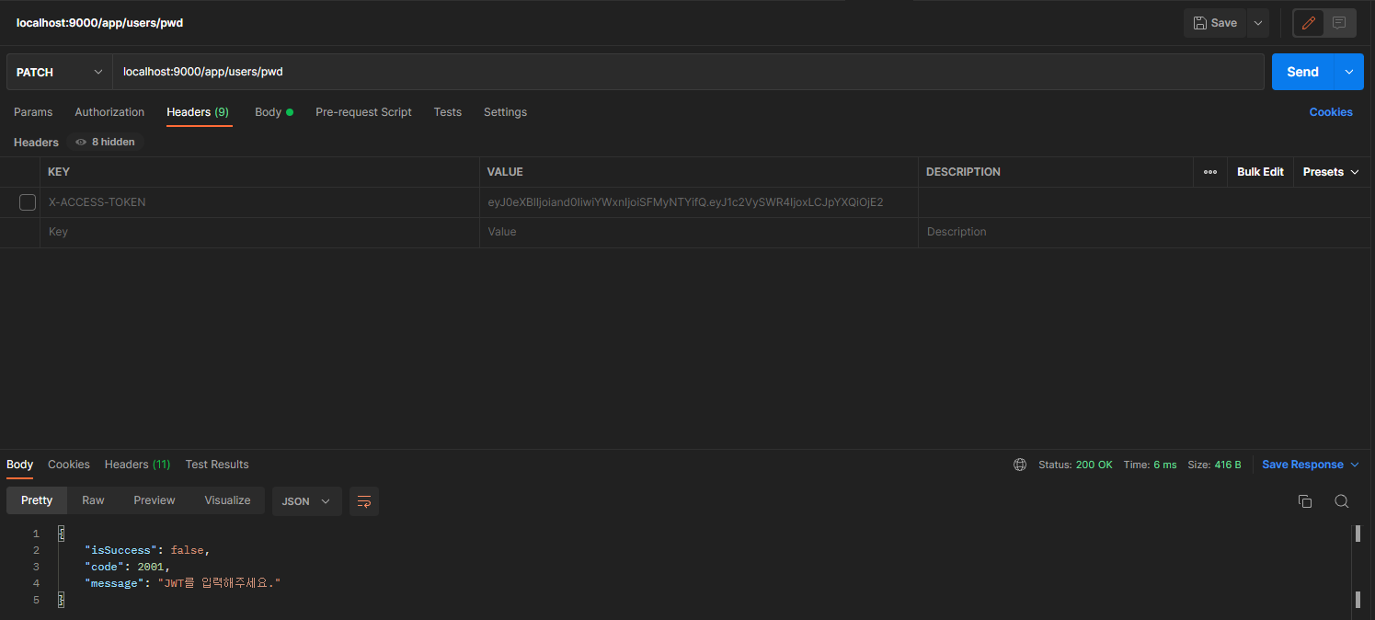Screen dimensions: 1375x620
Task: Expand the Send button arrow
Action: pyautogui.click(x=1349, y=72)
